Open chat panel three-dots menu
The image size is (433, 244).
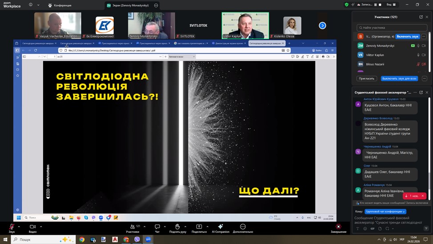(415, 93)
